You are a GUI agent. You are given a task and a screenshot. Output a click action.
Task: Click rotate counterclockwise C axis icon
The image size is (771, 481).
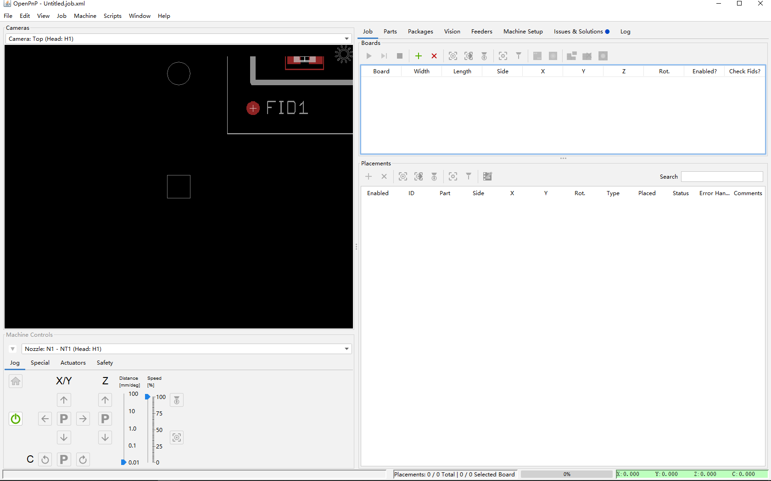point(45,459)
